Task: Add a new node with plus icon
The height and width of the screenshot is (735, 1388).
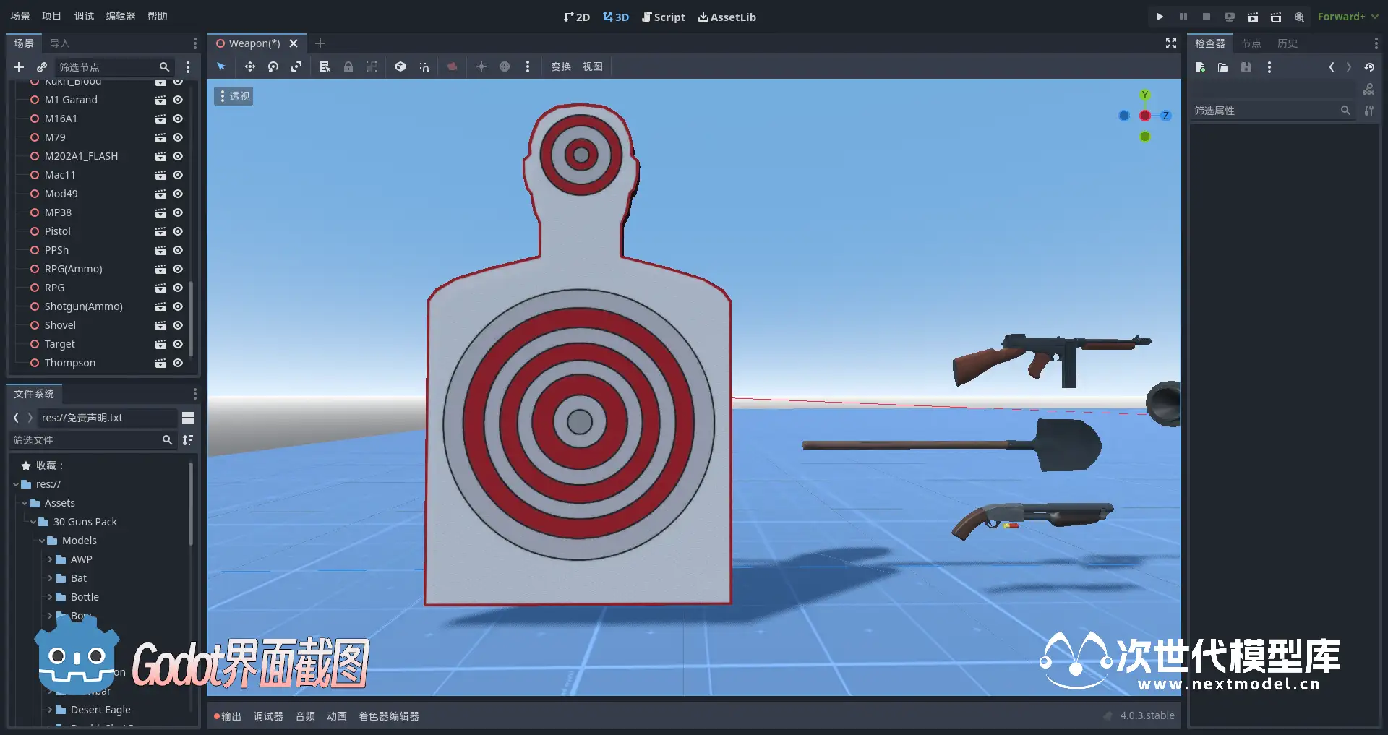Action: (x=19, y=67)
